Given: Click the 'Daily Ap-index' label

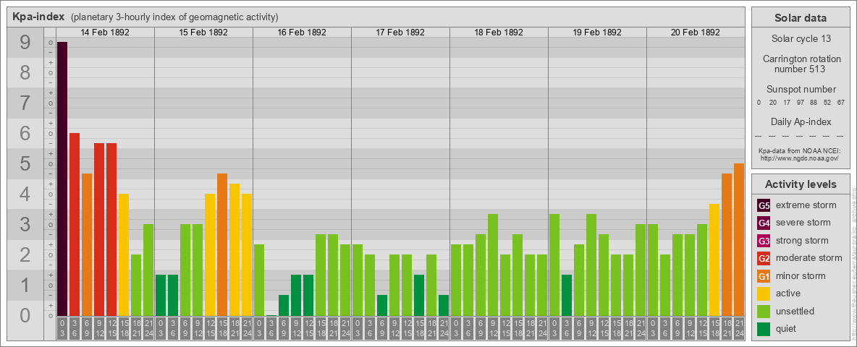Looking at the screenshot, I should 801,121.
